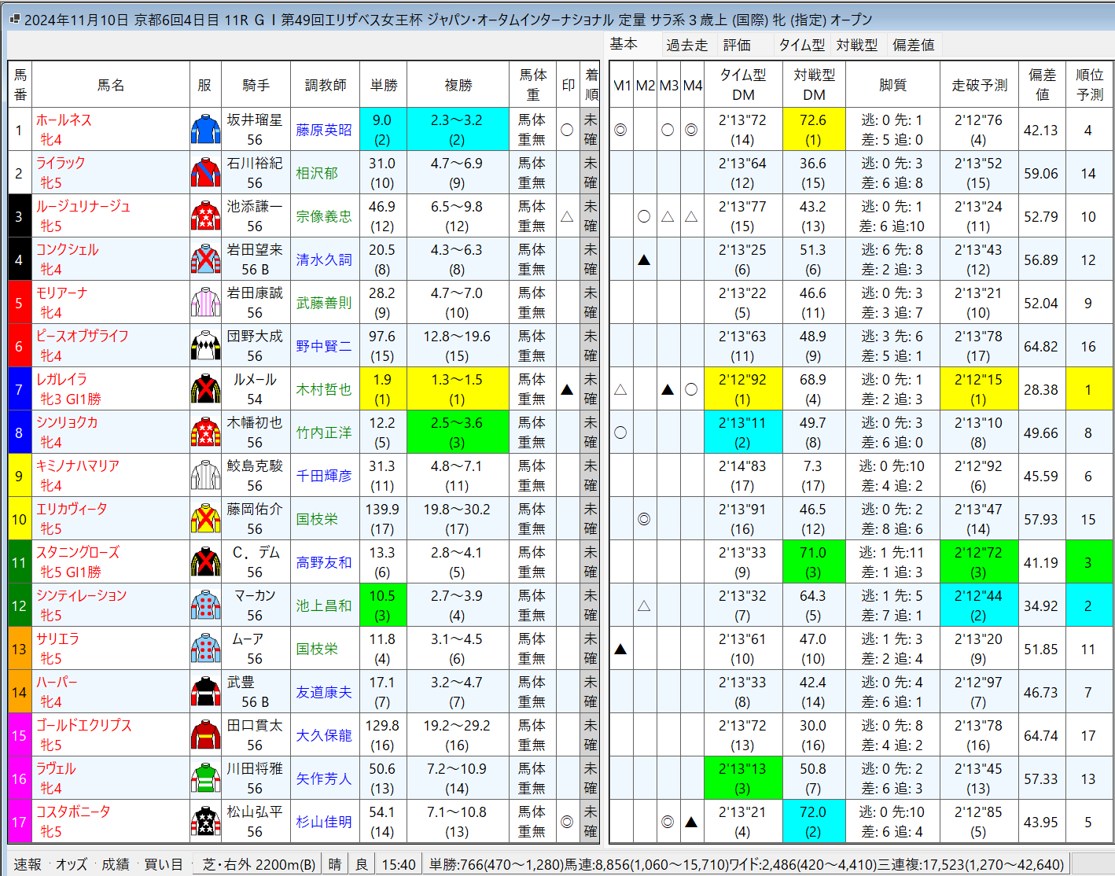The width and height of the screenshot is (1115, 876).
Task: Click the 買い目 button
Action: pyautogui.click(x=164, y=864)
